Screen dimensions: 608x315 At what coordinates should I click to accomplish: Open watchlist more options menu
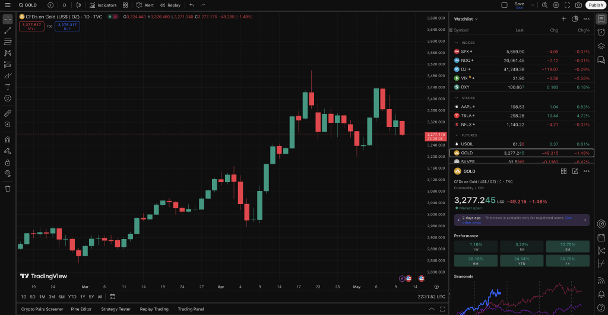[x=586, y=19]
